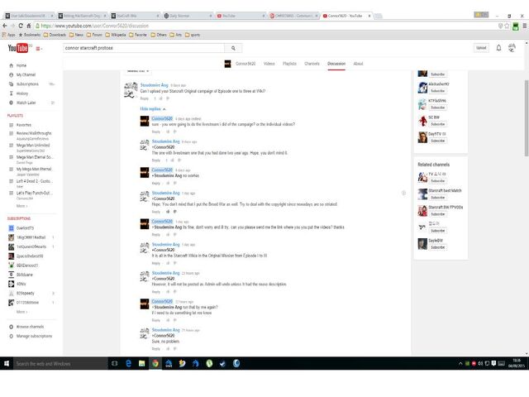The image size is (529, 397).
Task: Open the Downloads bookmark folder
Action: 55,35
